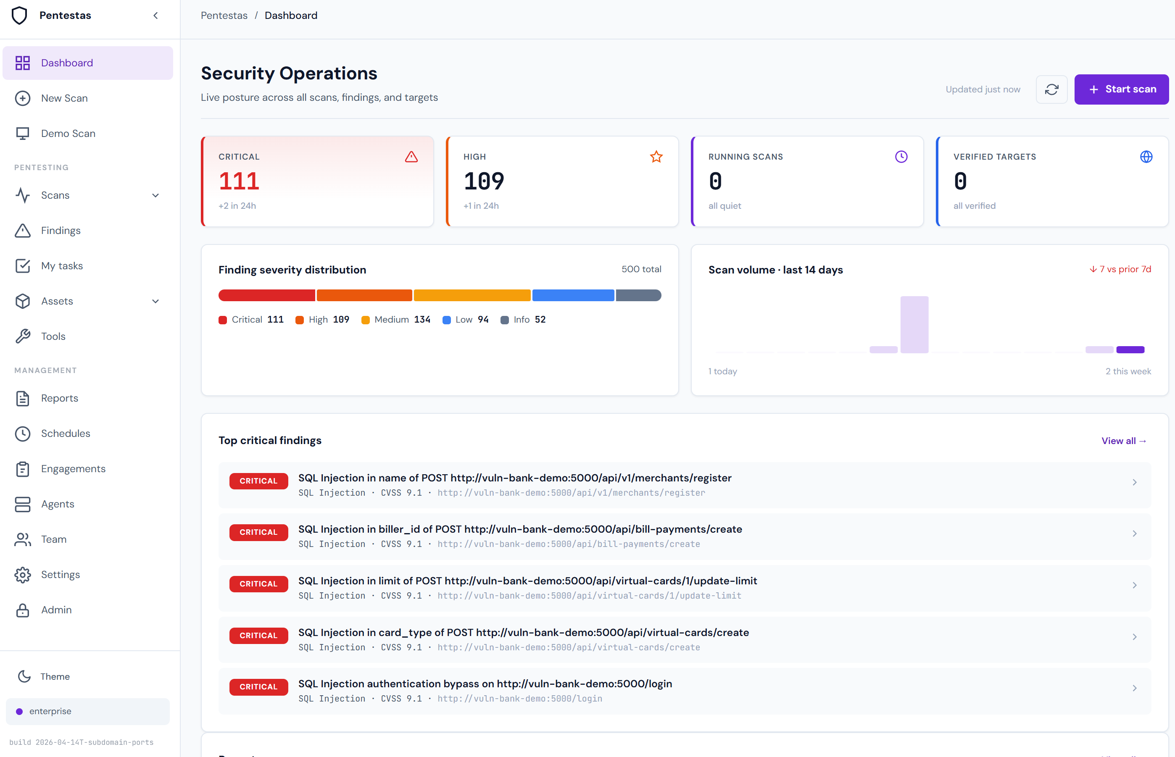Click CRITICAL badge on login bypass finding
This screenshot has height=757, width=1175.
pyautogui.click(x=258, y=687)
